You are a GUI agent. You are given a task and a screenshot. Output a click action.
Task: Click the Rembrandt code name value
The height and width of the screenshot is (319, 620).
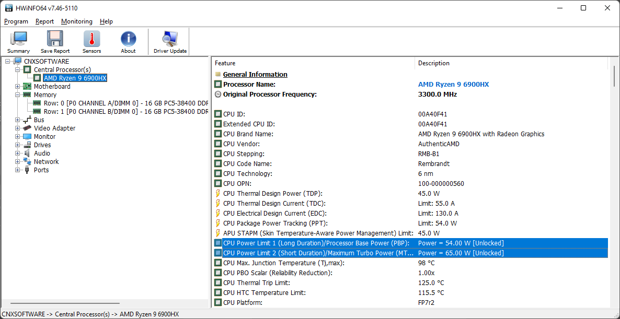[434, 163]
